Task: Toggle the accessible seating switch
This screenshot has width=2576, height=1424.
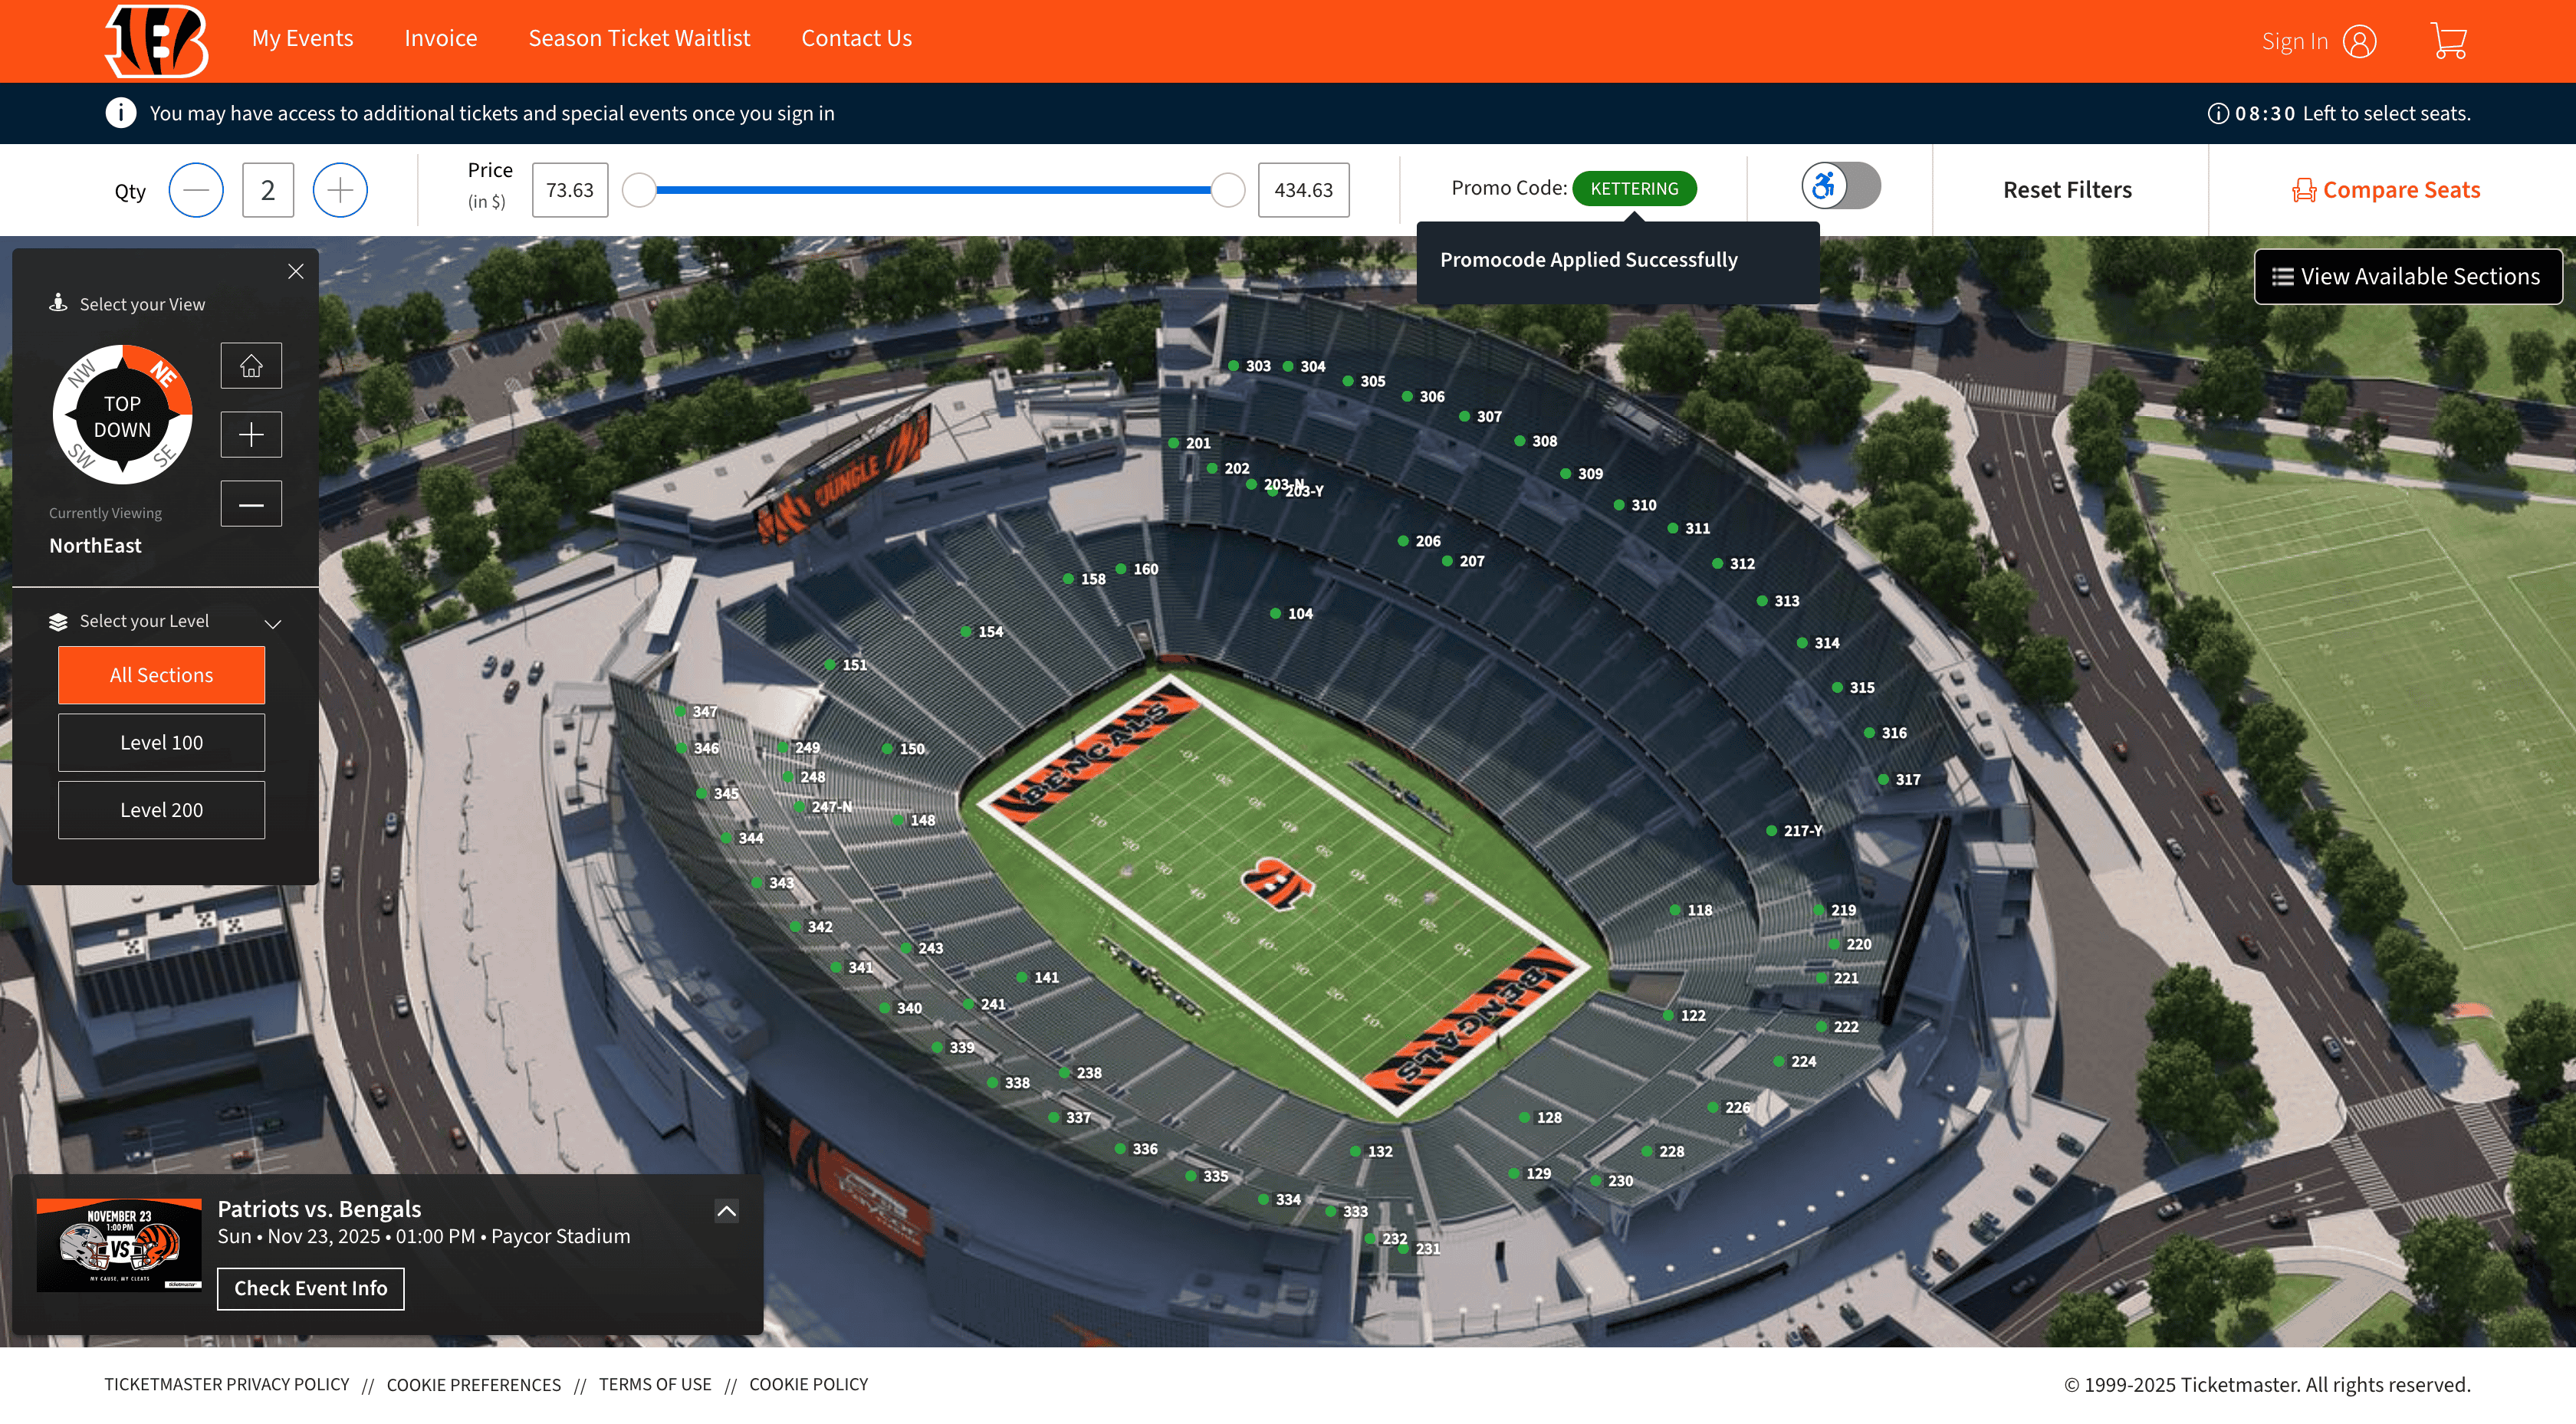Action: point(1840,186)
